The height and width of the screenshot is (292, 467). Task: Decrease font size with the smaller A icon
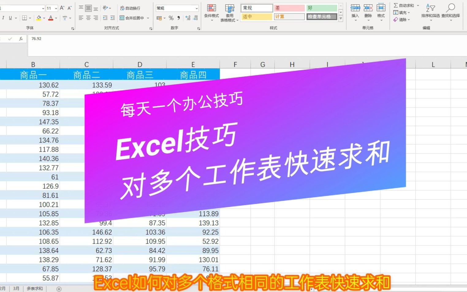tap(70, 8)
